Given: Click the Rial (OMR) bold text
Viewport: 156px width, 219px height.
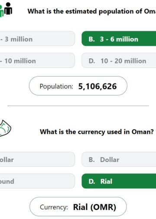Looking at the screenshot, I should 94,207.
